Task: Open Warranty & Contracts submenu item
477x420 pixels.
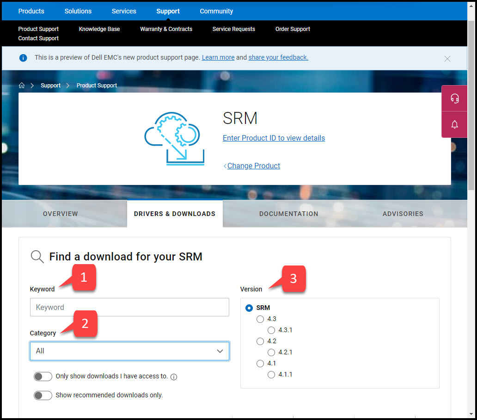Action: (166, 29)
